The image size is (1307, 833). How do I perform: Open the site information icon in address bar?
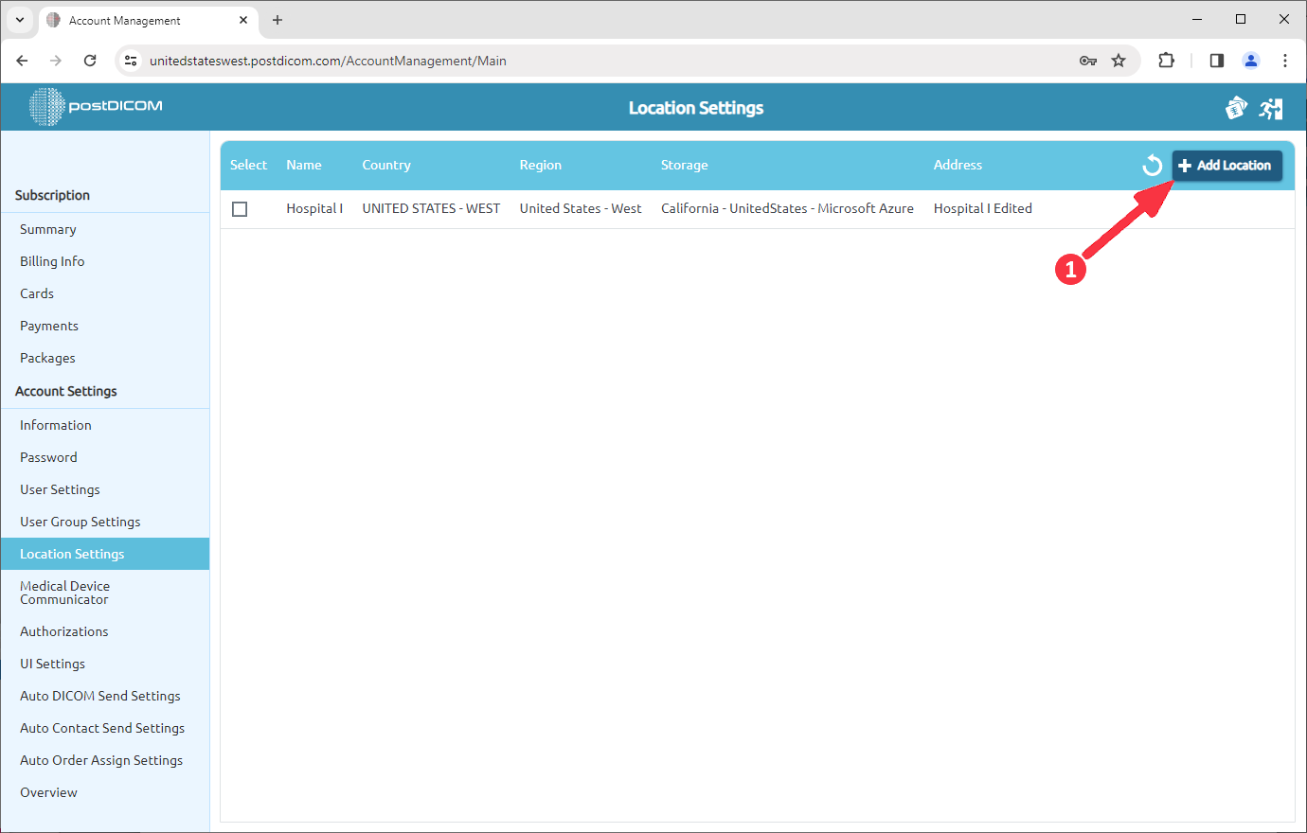pos(130,60)
